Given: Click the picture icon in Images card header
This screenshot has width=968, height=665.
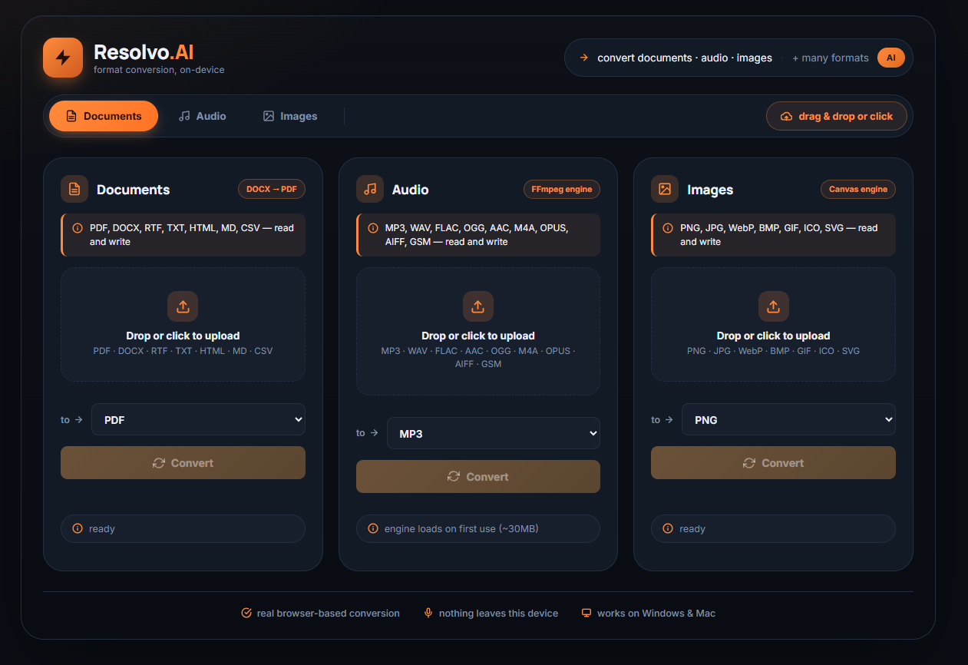Looking at the screenshot, I should click(665, 189).
